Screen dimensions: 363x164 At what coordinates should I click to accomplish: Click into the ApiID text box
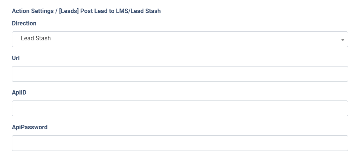(180, 108)
